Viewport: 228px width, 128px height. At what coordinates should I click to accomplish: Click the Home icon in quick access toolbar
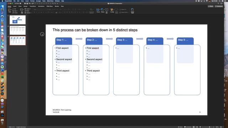click(25, 4)
